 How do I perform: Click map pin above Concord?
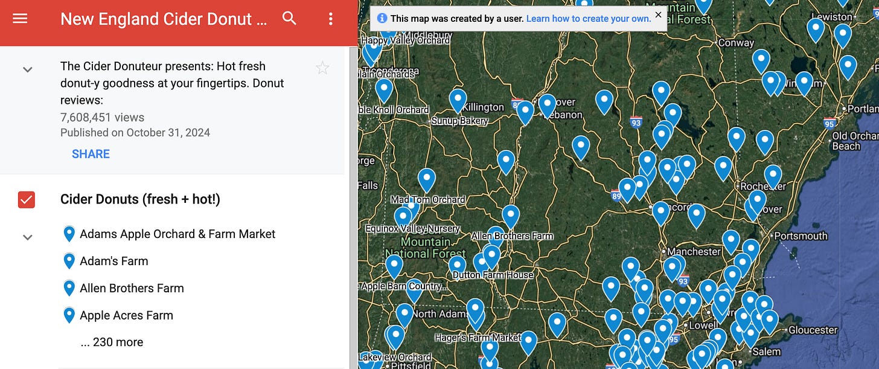click(661, 213)
